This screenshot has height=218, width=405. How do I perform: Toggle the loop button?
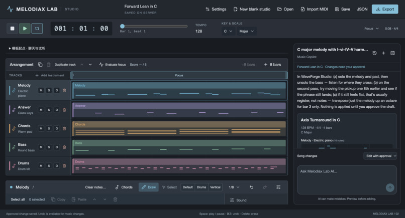pyautogui.click(x=37, y=29)
